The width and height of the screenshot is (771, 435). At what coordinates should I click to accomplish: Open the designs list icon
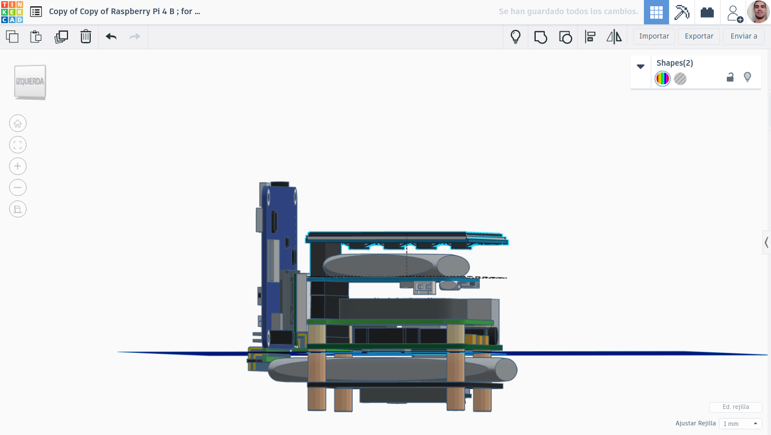point(36,11)
